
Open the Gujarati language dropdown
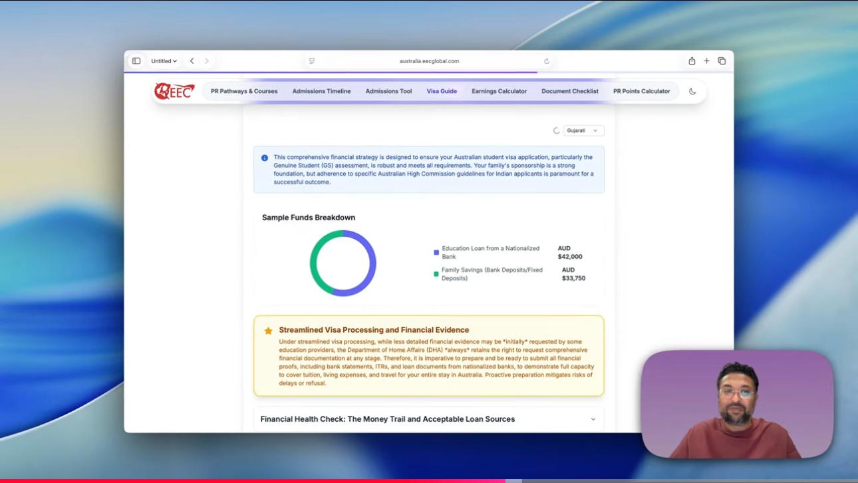[x=583, y=130]
